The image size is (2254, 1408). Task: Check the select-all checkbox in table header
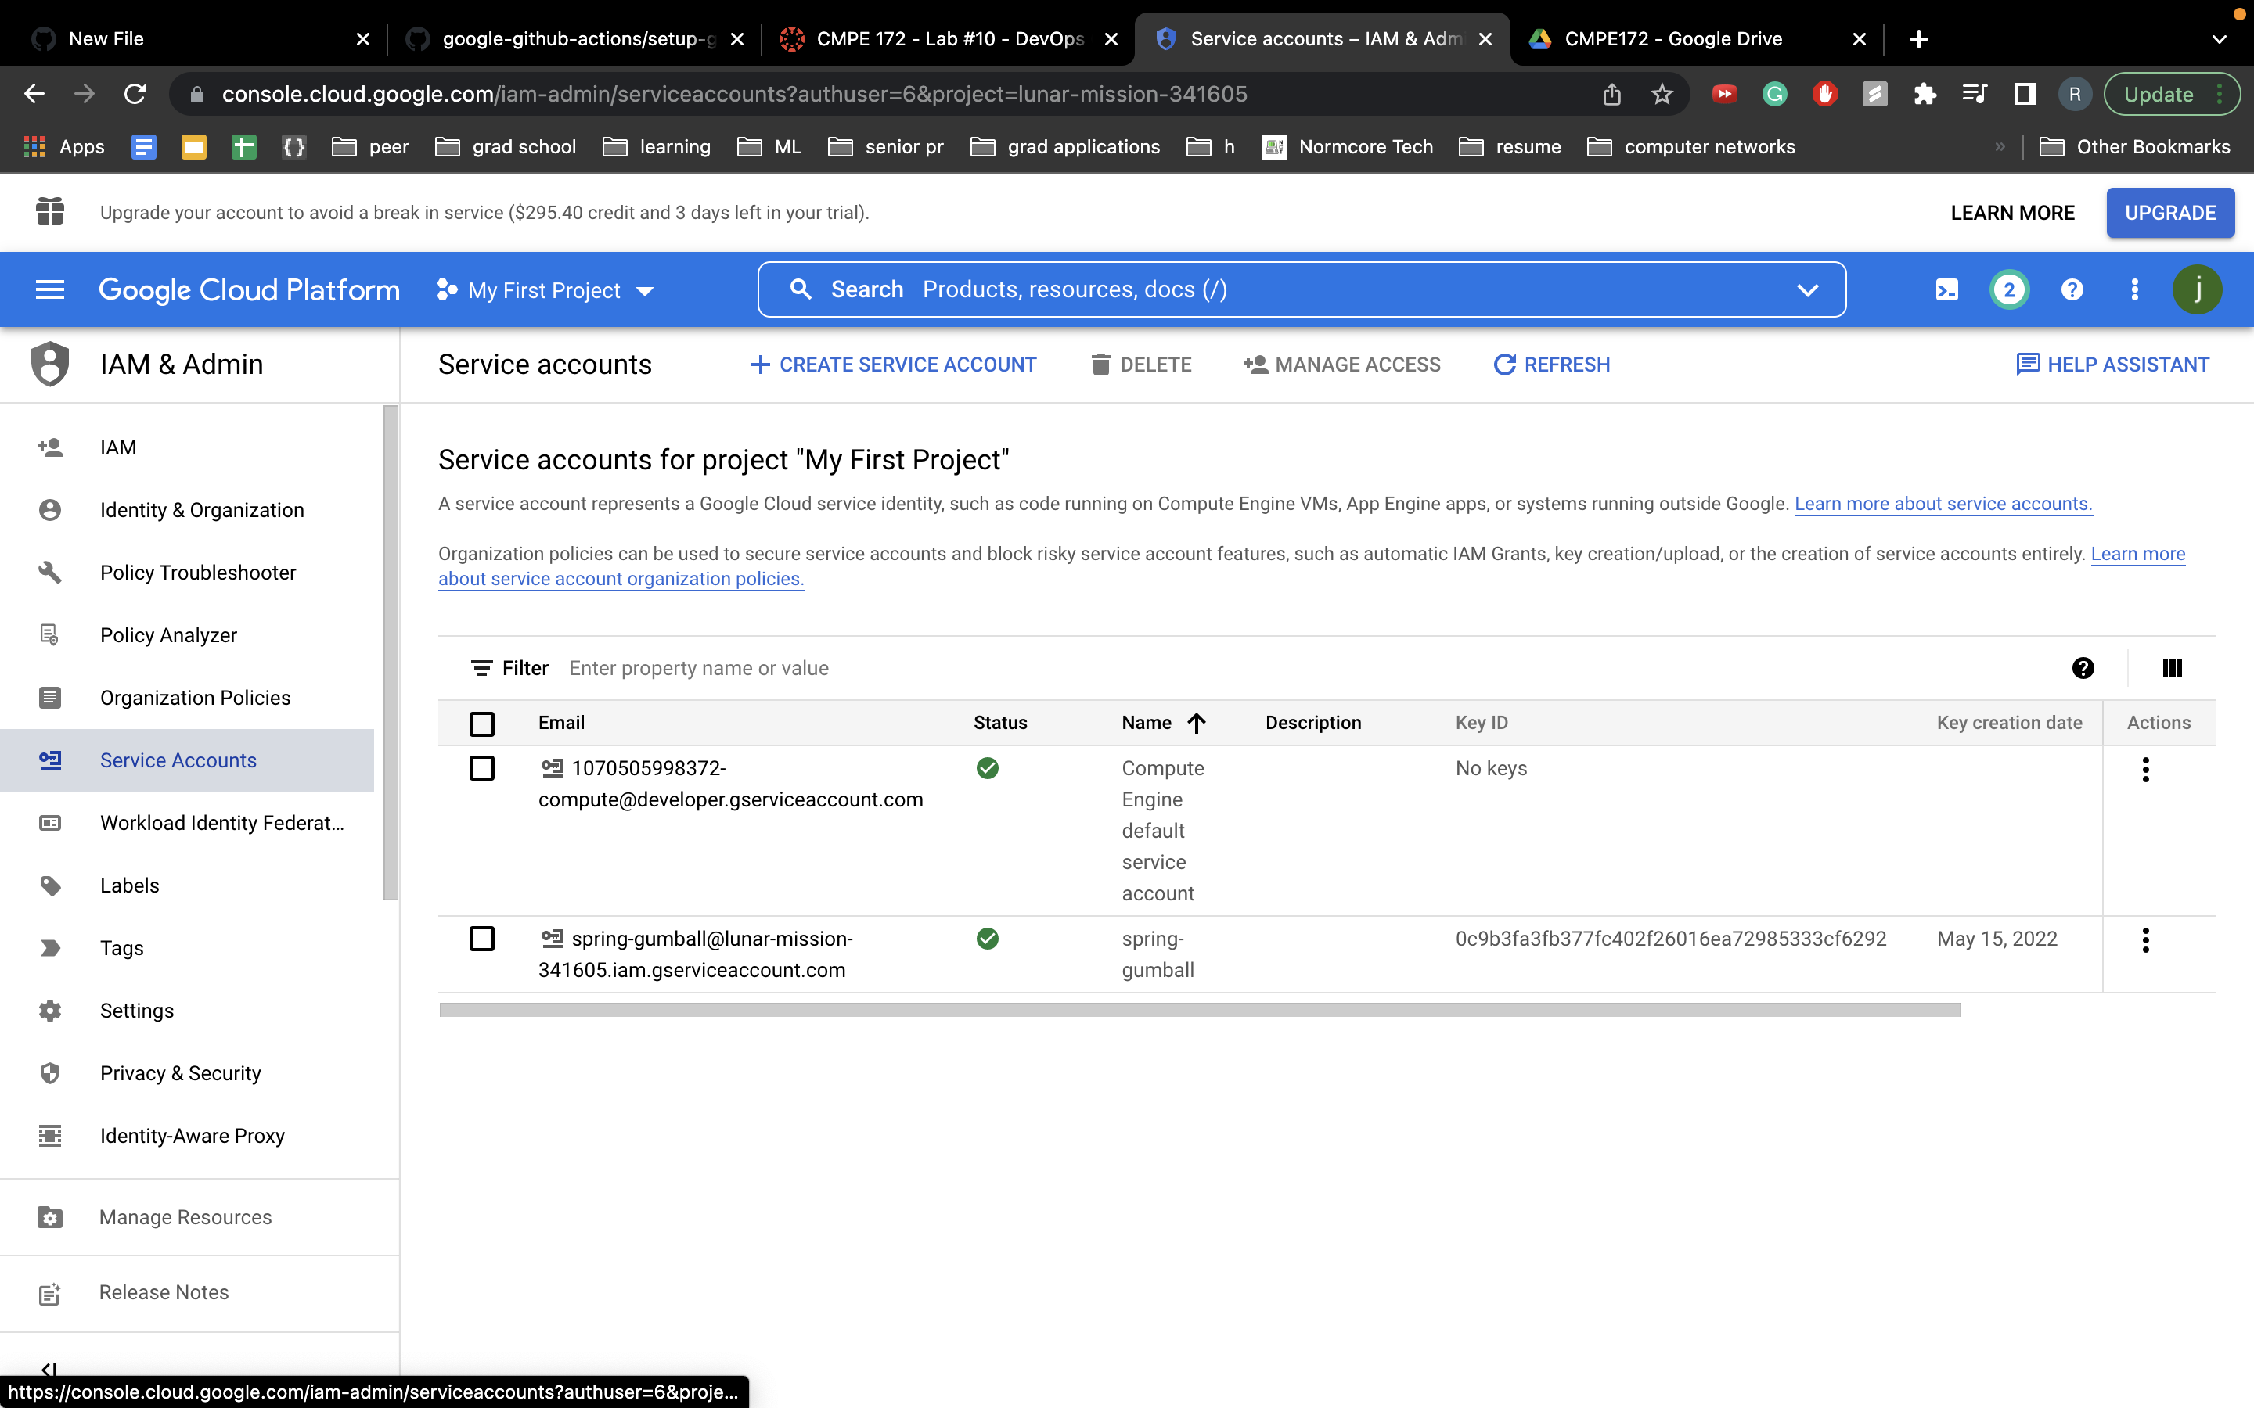point(481,724)
